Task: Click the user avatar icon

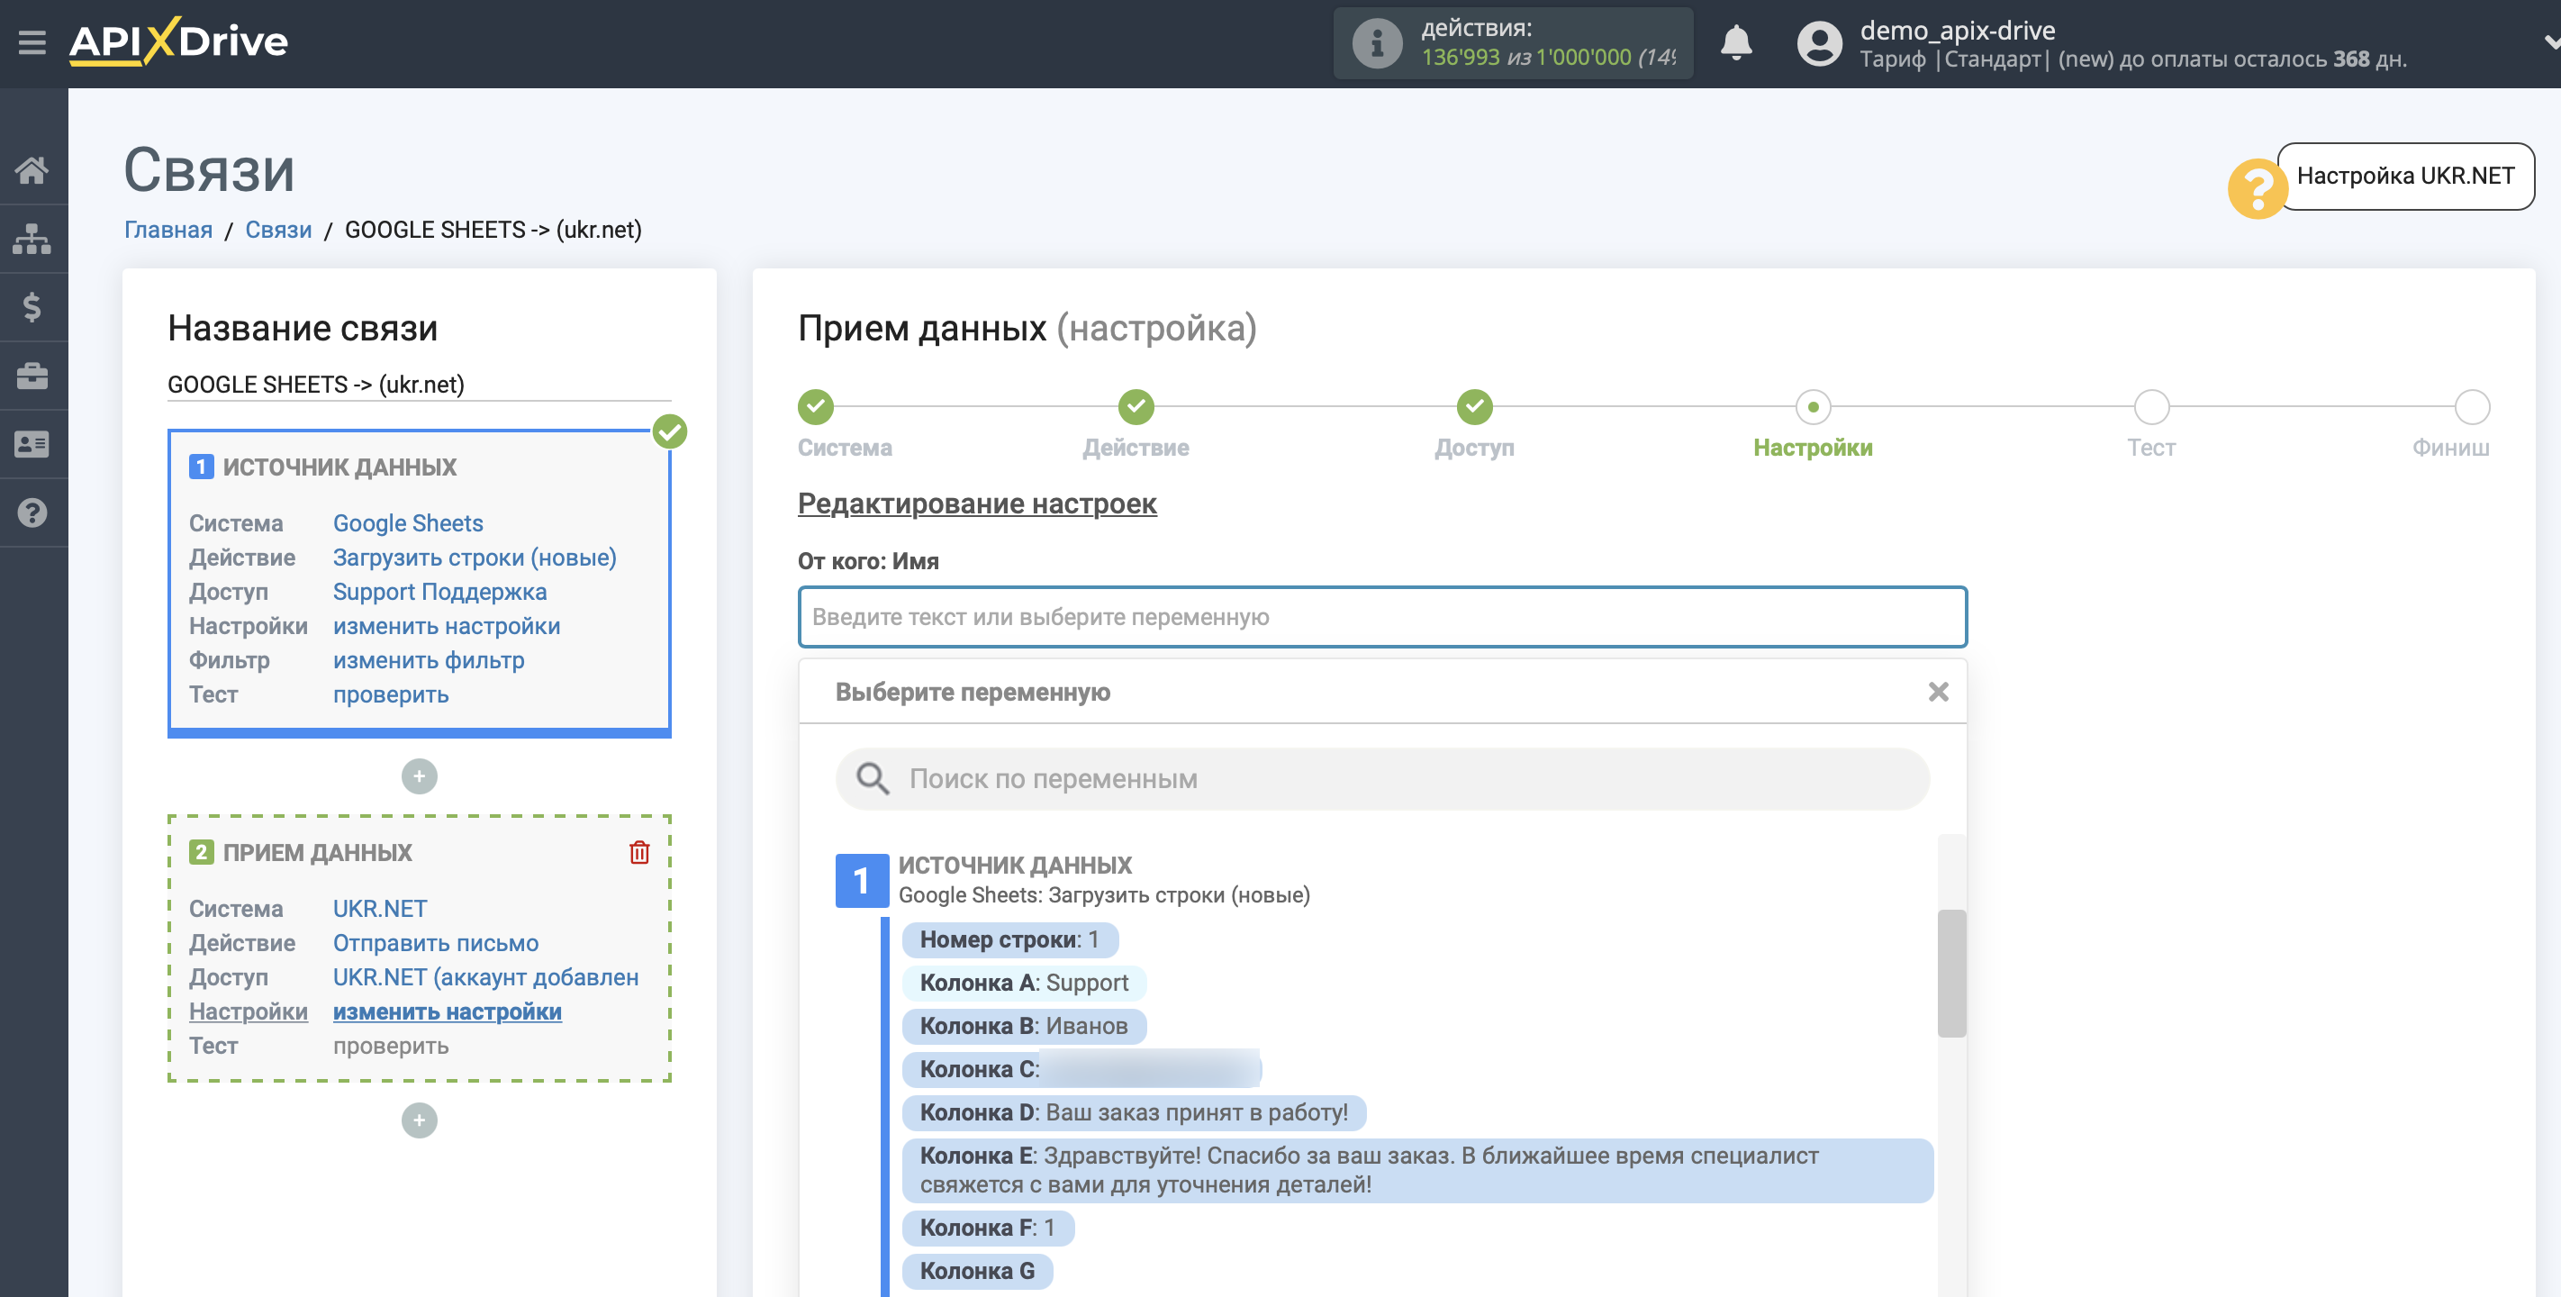Action: [x=1819, y=42]
